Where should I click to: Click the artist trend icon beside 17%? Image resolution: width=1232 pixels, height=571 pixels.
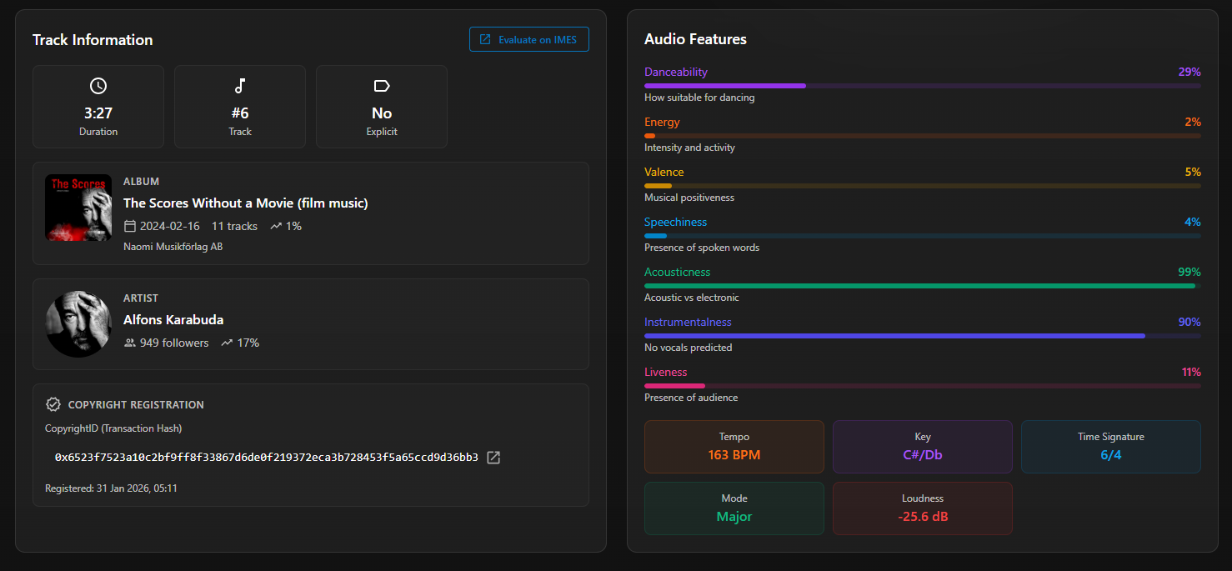(227, 343)
